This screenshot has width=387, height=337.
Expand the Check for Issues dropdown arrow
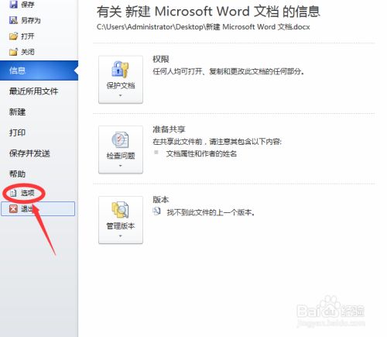pos(120,166)
